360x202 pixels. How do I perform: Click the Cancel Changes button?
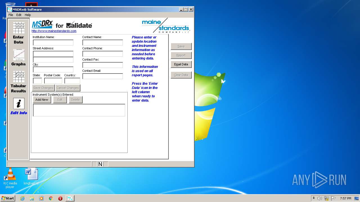pos(68,88)
